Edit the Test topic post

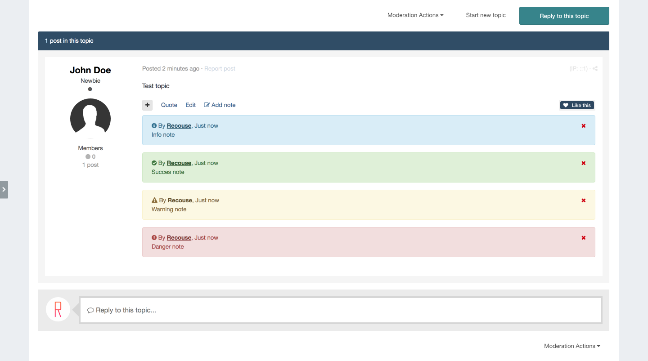point(190,105)
